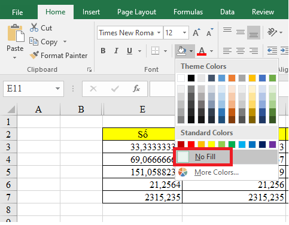The height and width of the screenshot is (225, 289).
Task: Click the Cut text button
Action: (46, 28)
